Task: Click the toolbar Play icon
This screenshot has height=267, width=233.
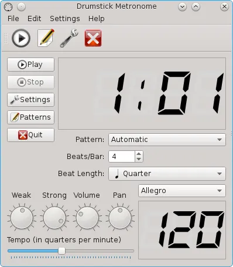Action: [21, 38]
